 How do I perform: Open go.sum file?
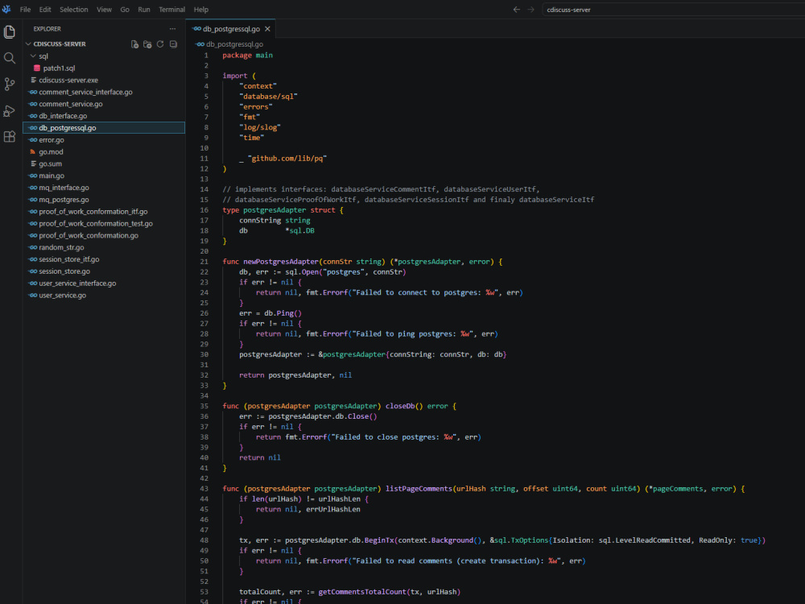(x=50, y=163)
